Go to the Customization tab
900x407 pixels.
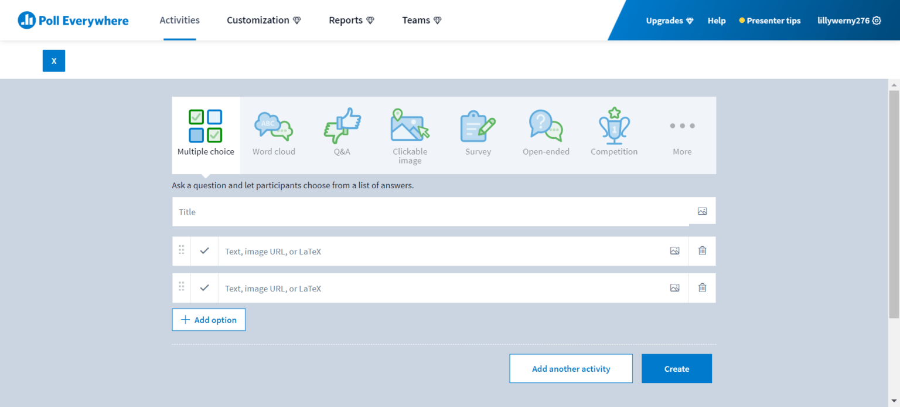pyautogui.click(x=264, y=21)
